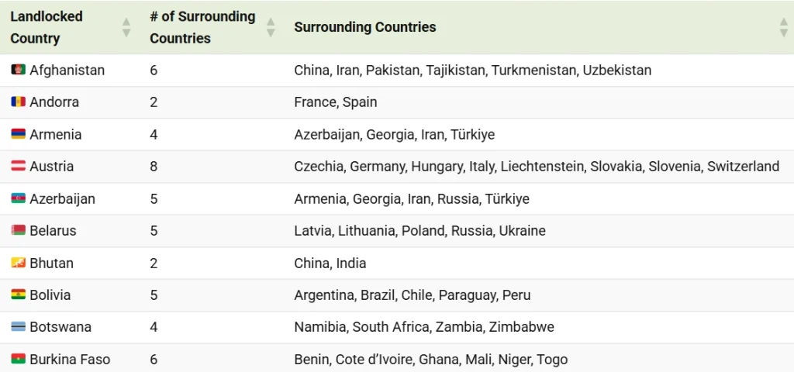Click the Burkina Faso flag icon
Screen dimensions: 794x372
(x=19, y=360)
